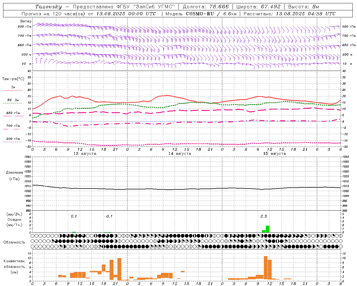The height and width of the screenshot is (286, 357).
Task: Click the Давление panel label
Action: [15, 173]
